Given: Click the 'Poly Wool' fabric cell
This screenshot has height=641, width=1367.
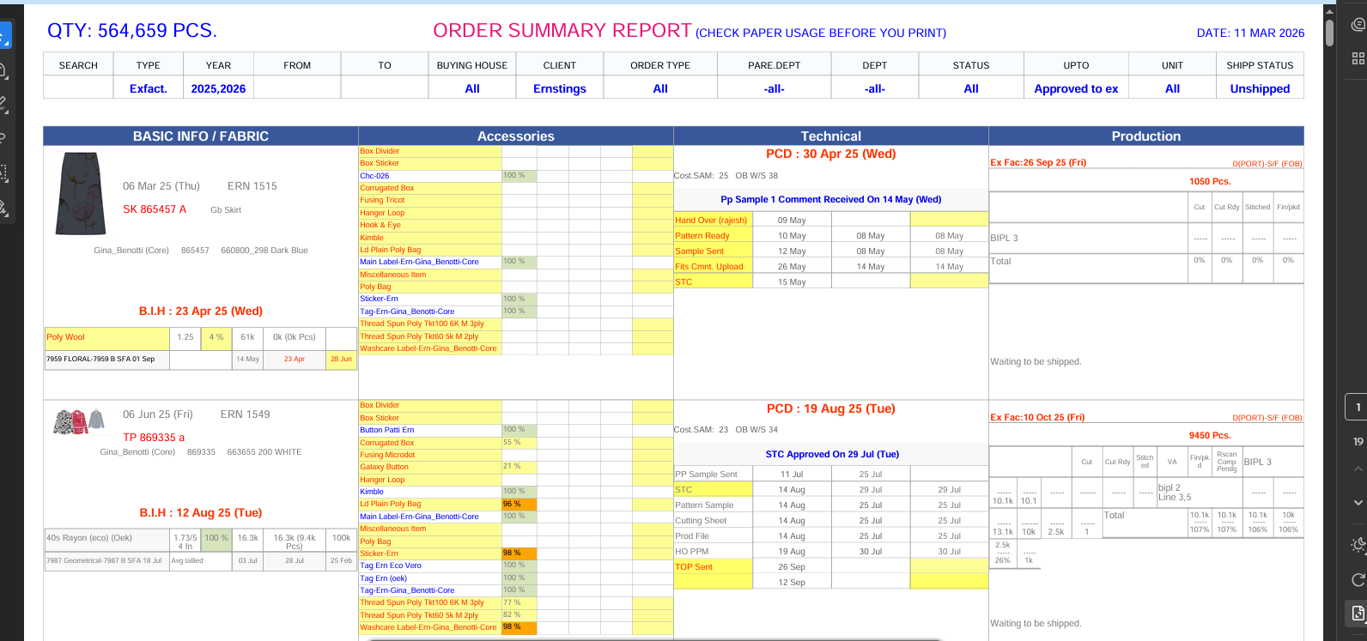Looking at the screenshot, I should pyautogui.click(x=107, y=337).
